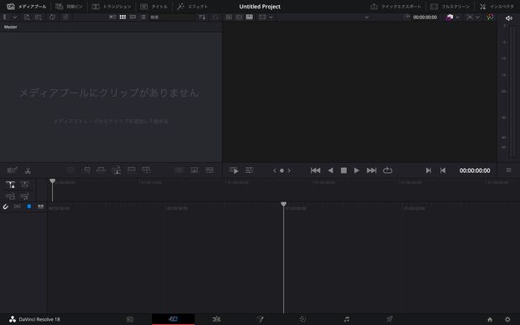Open the Deliver rocket page
520x325 pixels.
(389, 319)
